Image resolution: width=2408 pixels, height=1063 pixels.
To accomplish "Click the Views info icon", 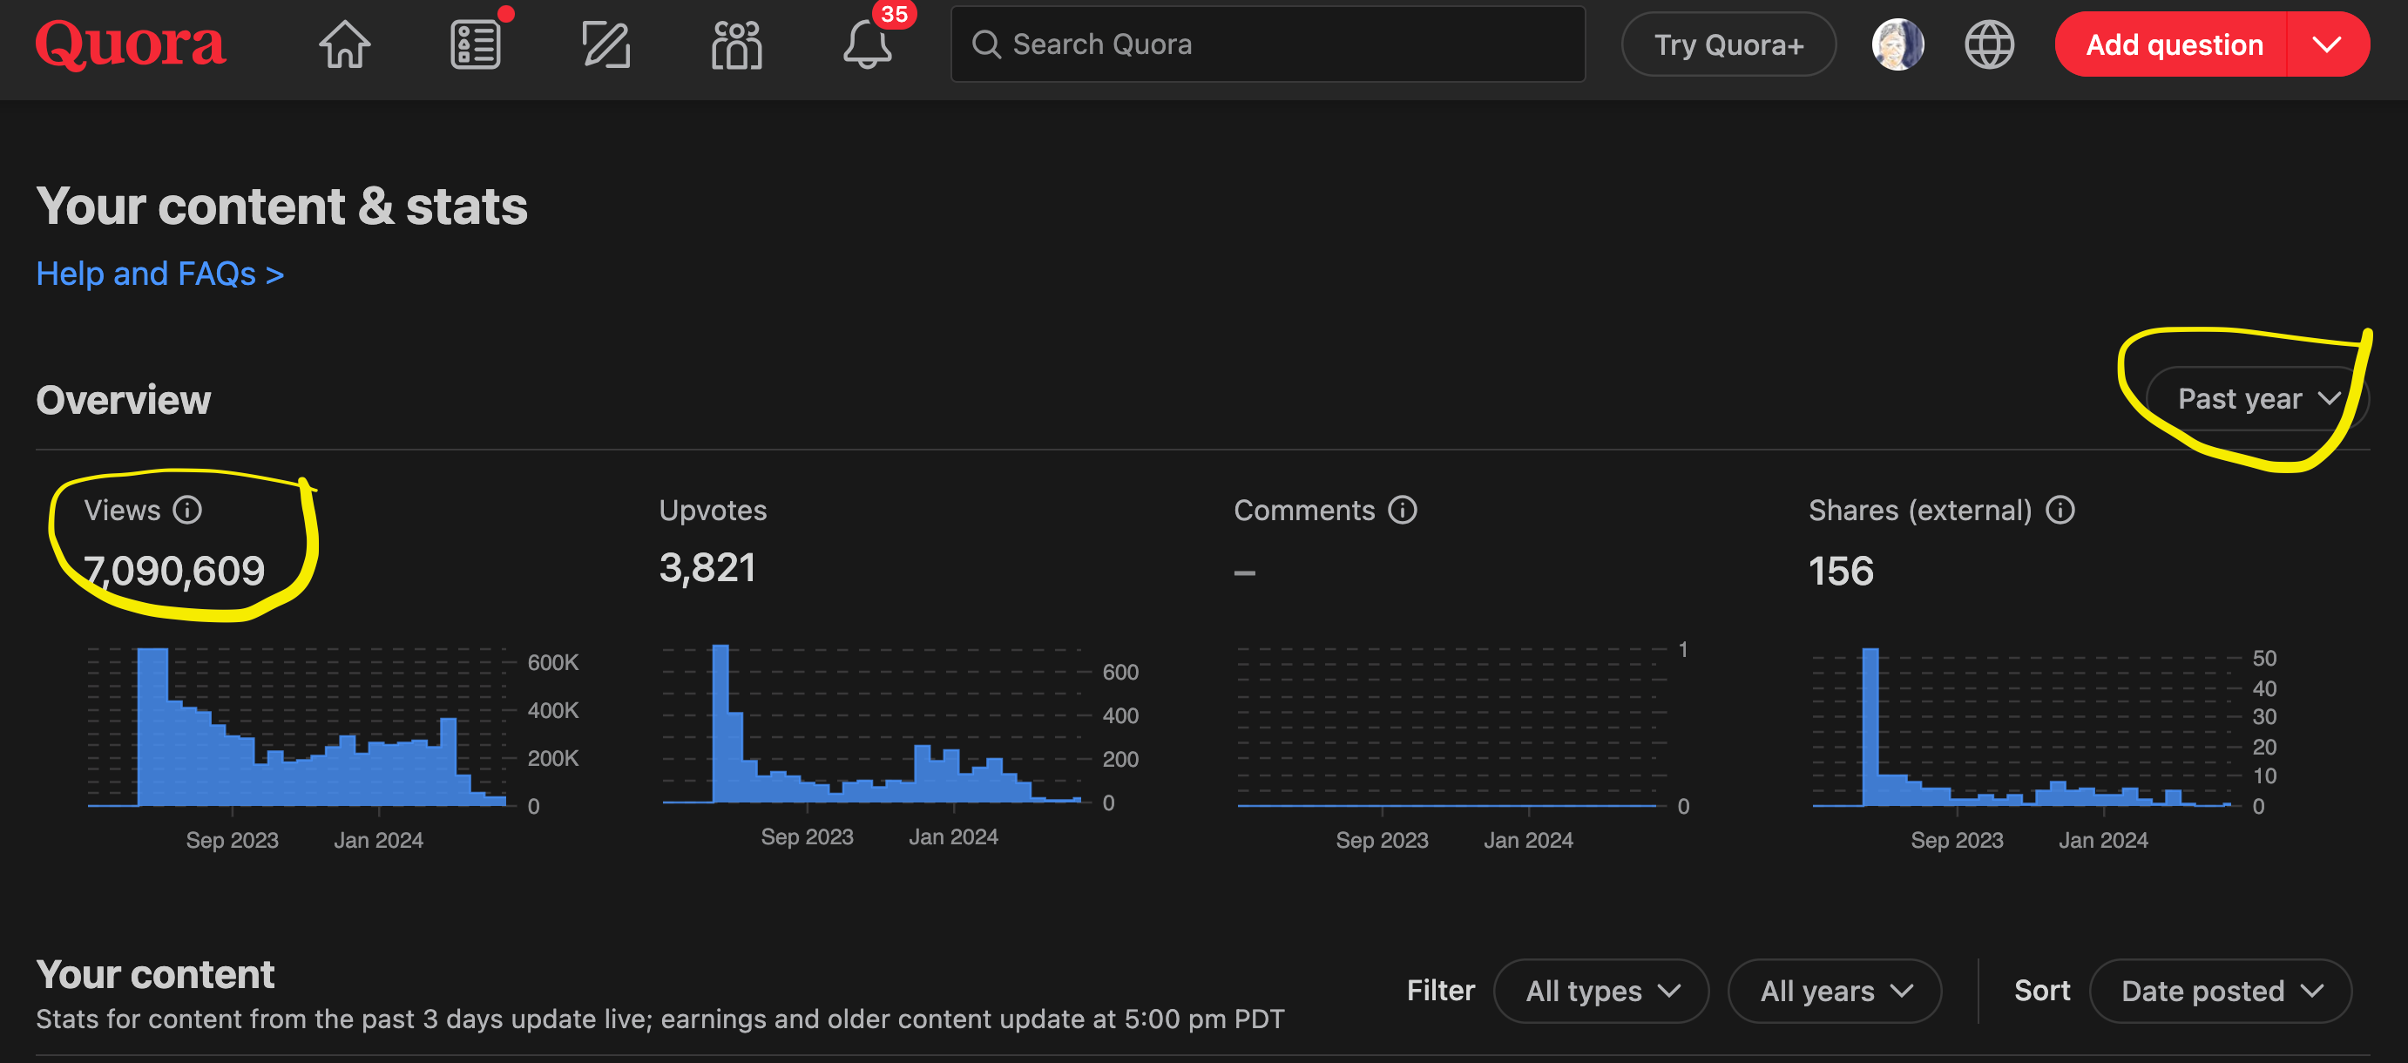I will (x=188, y=510).
